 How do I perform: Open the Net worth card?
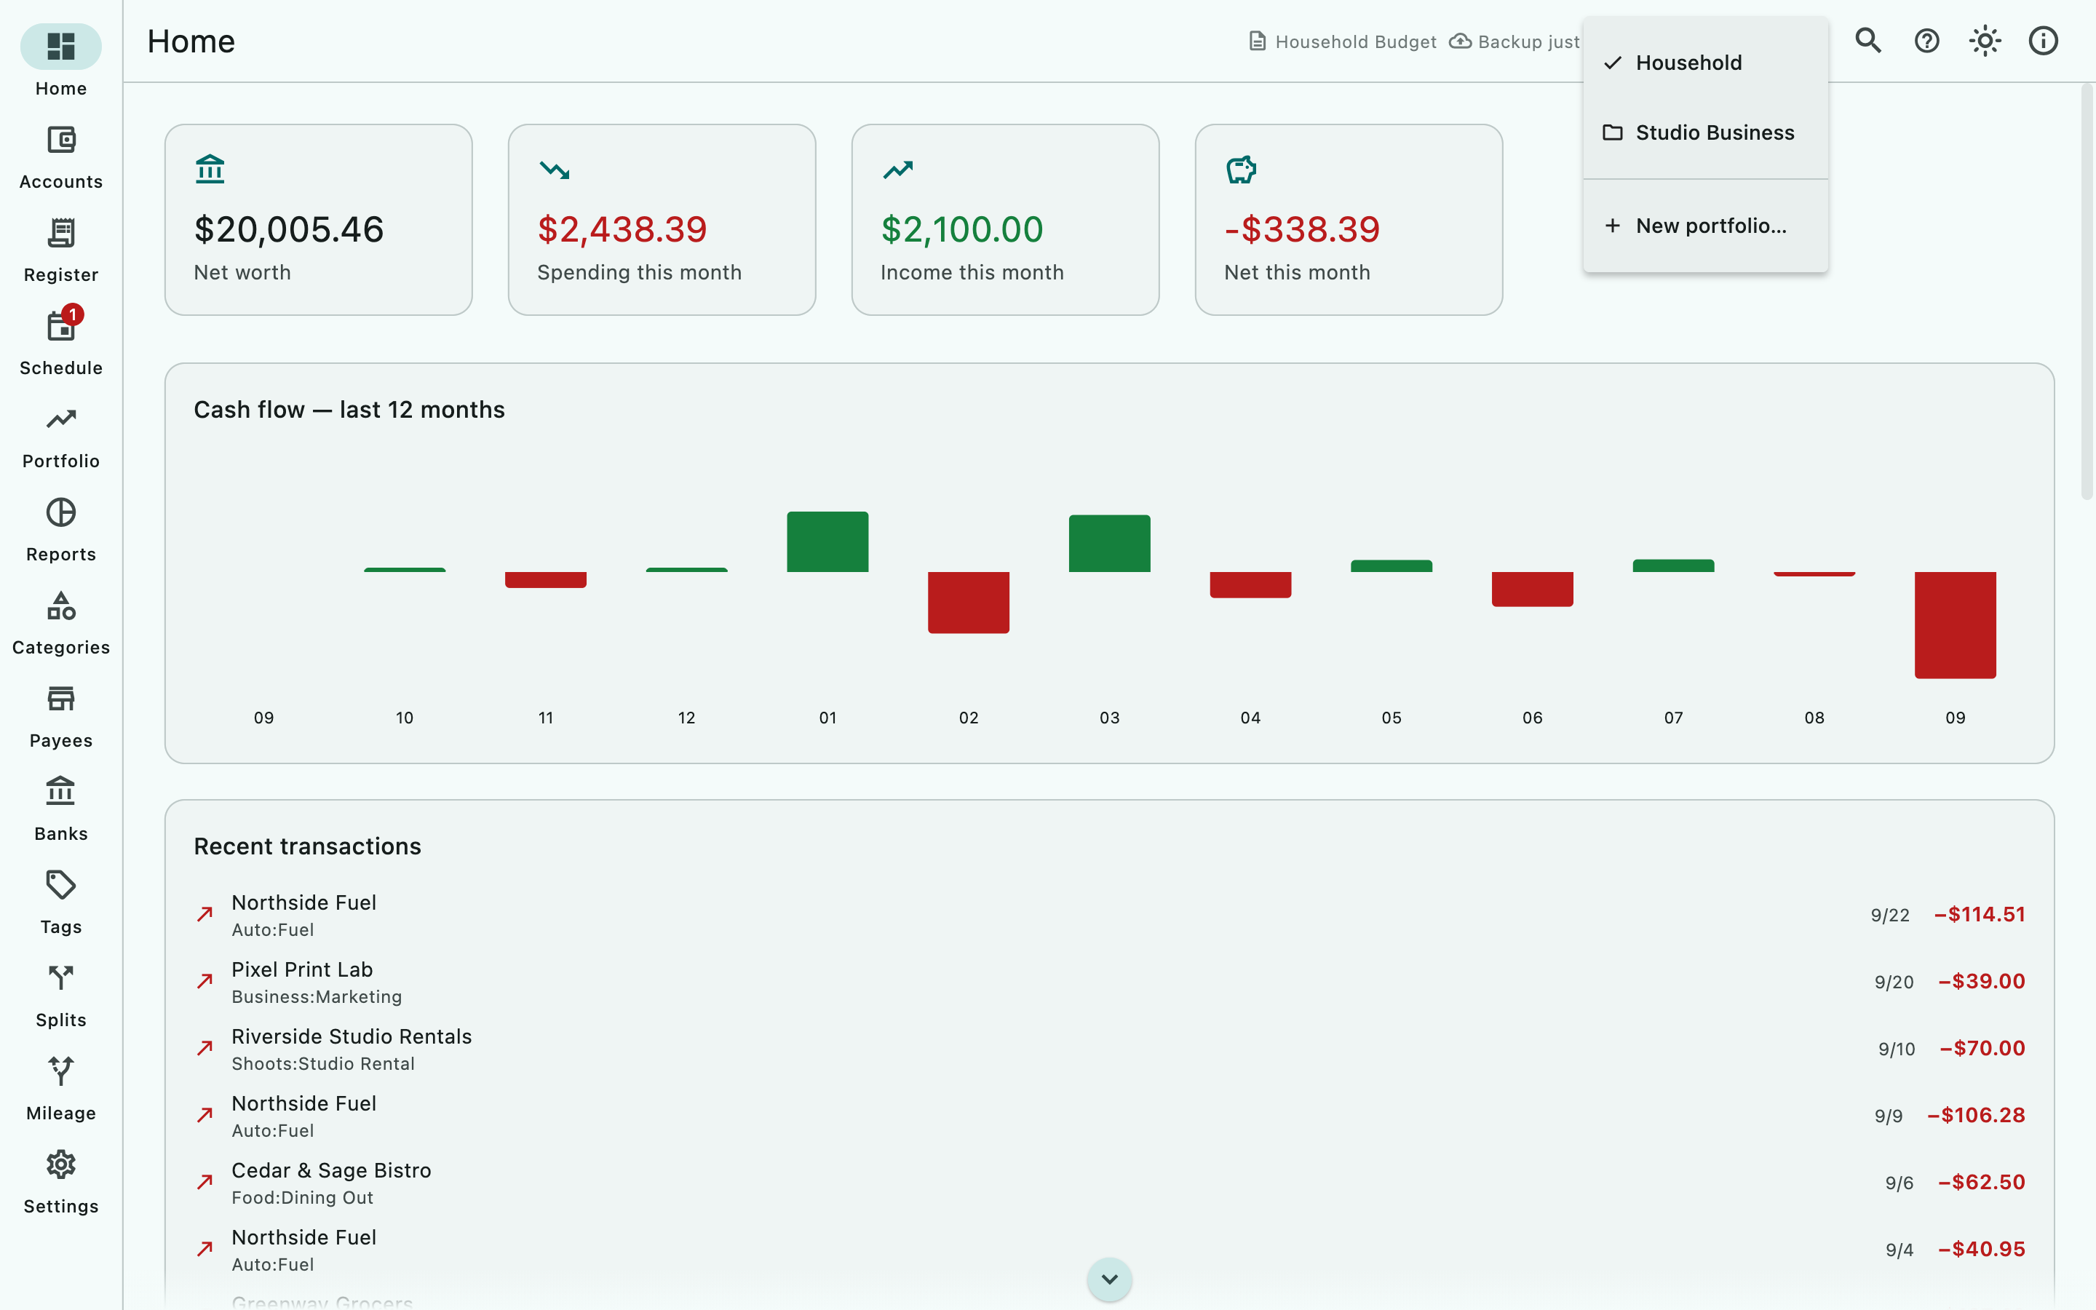[x=319, y=220]
